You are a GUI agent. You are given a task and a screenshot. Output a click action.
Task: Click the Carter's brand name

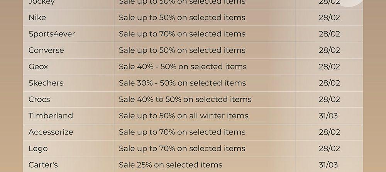[43, 165]
